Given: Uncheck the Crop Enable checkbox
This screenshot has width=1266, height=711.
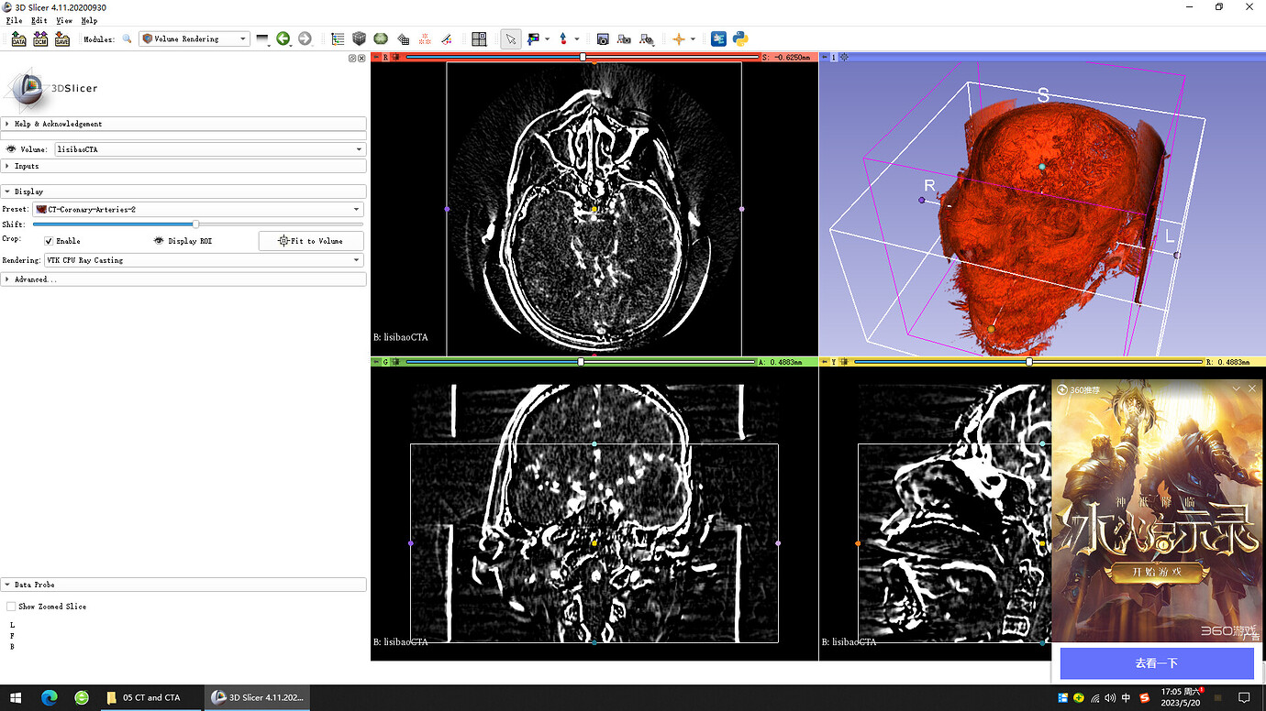Looking at the screenshot, I should (49, 241).
